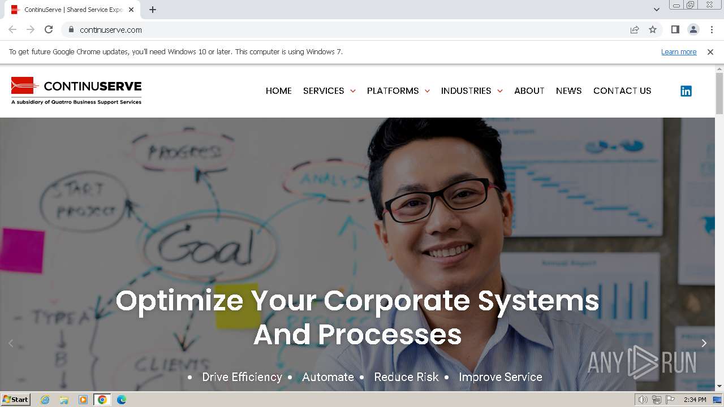Expand the Platforms dropdown chevron
Screen dimensions: 724x407
tap(427, 91)
